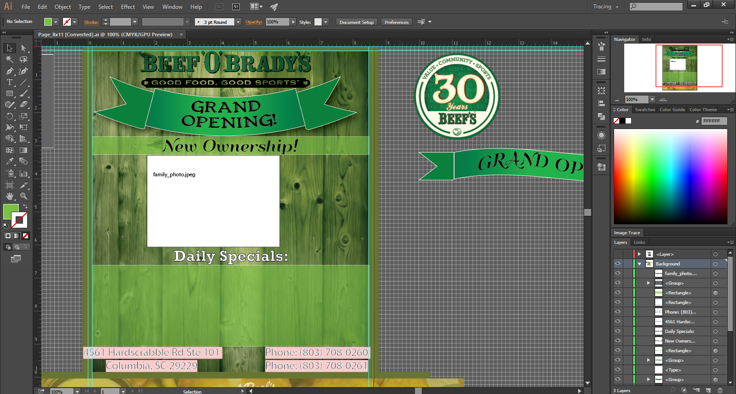736x394 pixels.
Task: Click the green fill color box in tools panel
Action: (11, 212)
